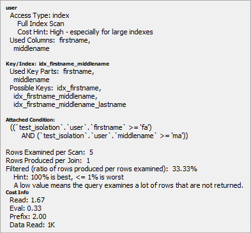251x233 pixels.
Task: Click the 'Hint: 100% is best' line
Action: [x=68, y=177]
